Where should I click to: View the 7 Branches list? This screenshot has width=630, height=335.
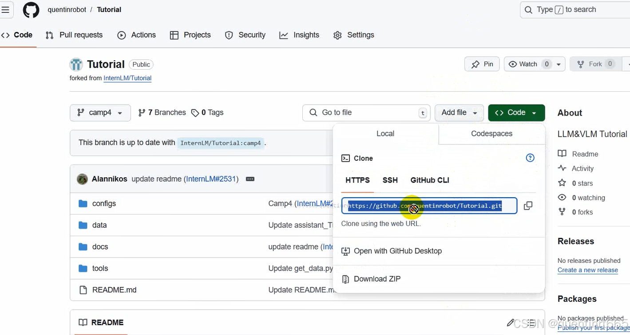[x=162, y=113]
